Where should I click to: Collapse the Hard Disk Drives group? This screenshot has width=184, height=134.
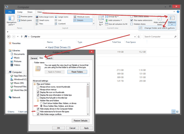coord(46,47)
